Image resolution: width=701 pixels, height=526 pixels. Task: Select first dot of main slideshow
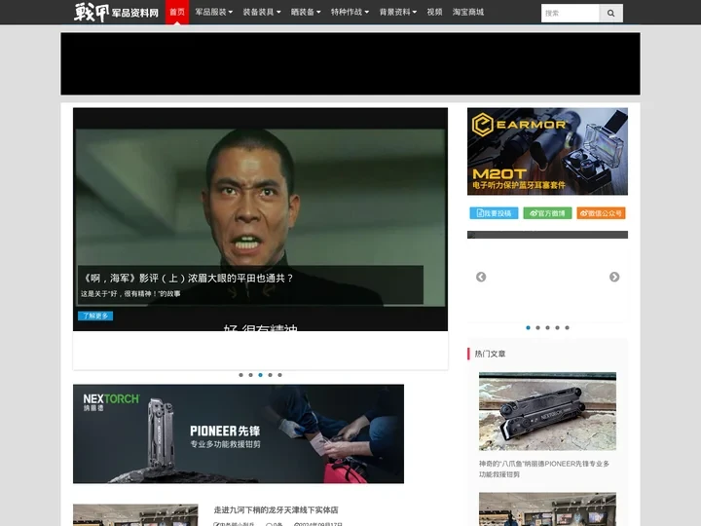[x=241, y=375]
